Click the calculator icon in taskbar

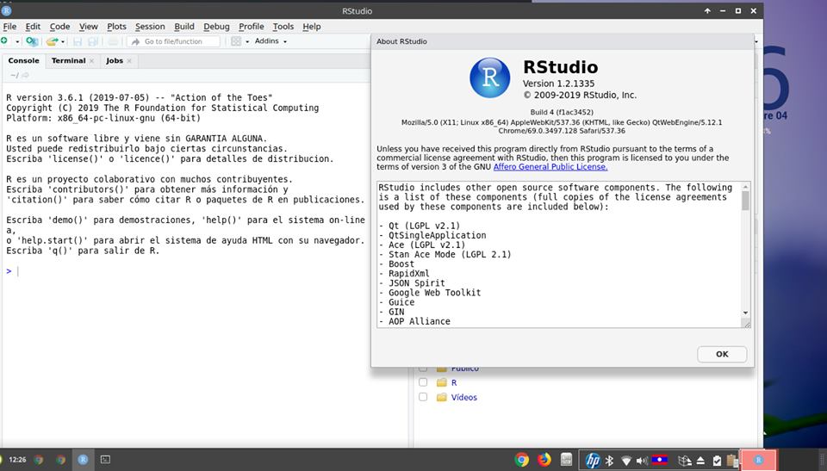point(566,460)
